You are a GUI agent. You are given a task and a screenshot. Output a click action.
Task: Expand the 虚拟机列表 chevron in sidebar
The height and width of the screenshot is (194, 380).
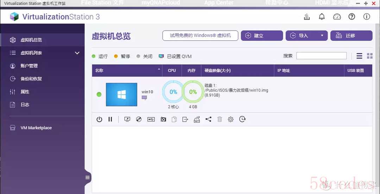pos(77,53)
